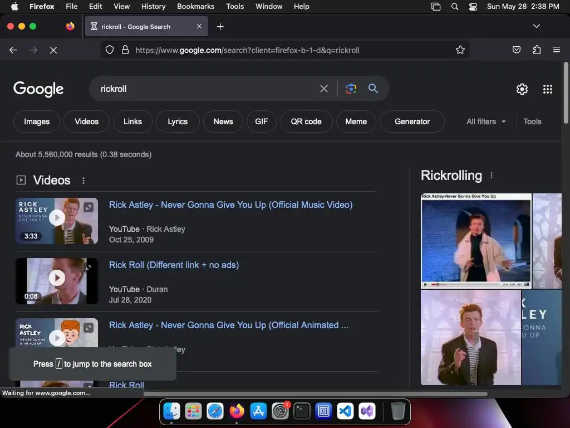Click the forward navigation arrow
Viewport: 570px width, 428px height.
click(x=33, y=50)
